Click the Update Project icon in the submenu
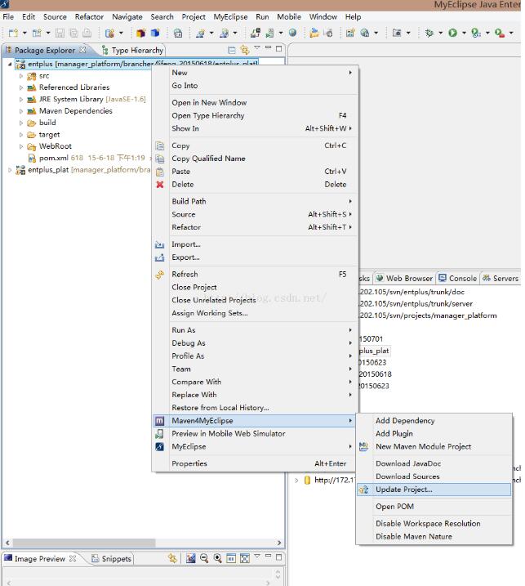Screen dimensions: 525x586 (x=363, y=490)
